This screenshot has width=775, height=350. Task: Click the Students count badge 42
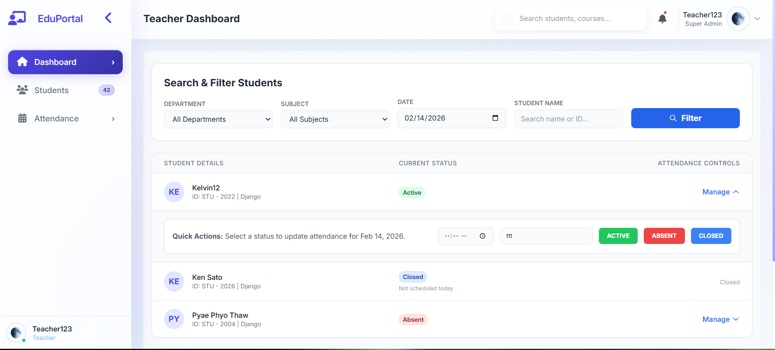pyautogui.click(x=107, y=90)
